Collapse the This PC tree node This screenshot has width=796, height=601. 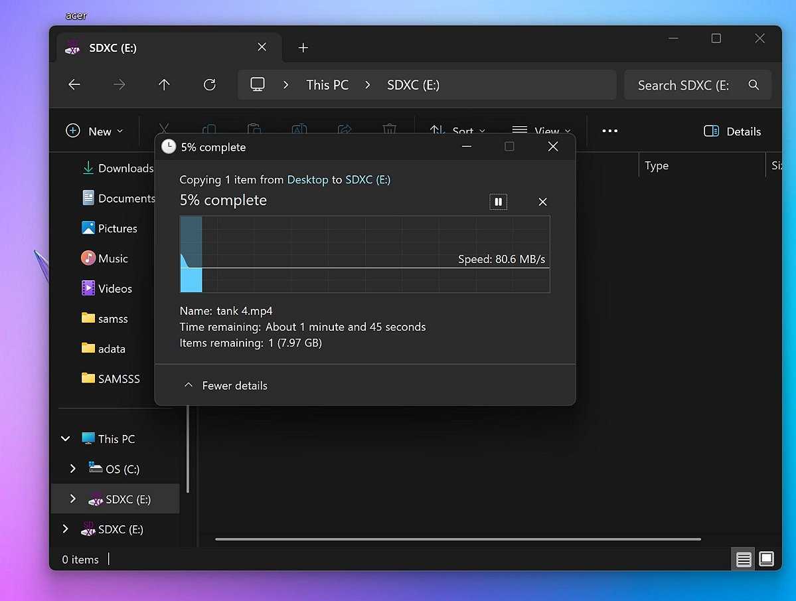[x=66, y=439]
